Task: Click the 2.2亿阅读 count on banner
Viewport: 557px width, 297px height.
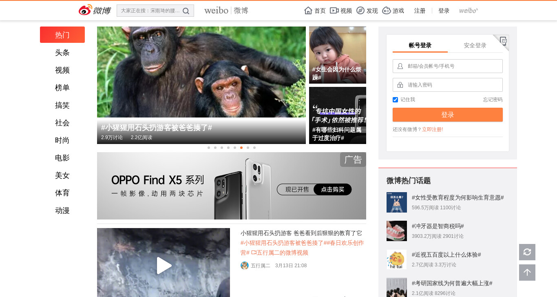Action: 141,137
